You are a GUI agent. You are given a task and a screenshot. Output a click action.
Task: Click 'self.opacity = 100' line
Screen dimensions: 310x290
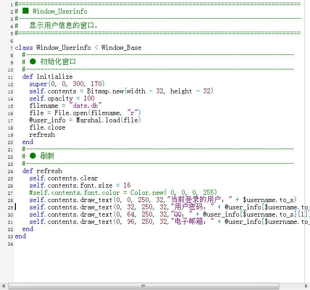point(62,98)
